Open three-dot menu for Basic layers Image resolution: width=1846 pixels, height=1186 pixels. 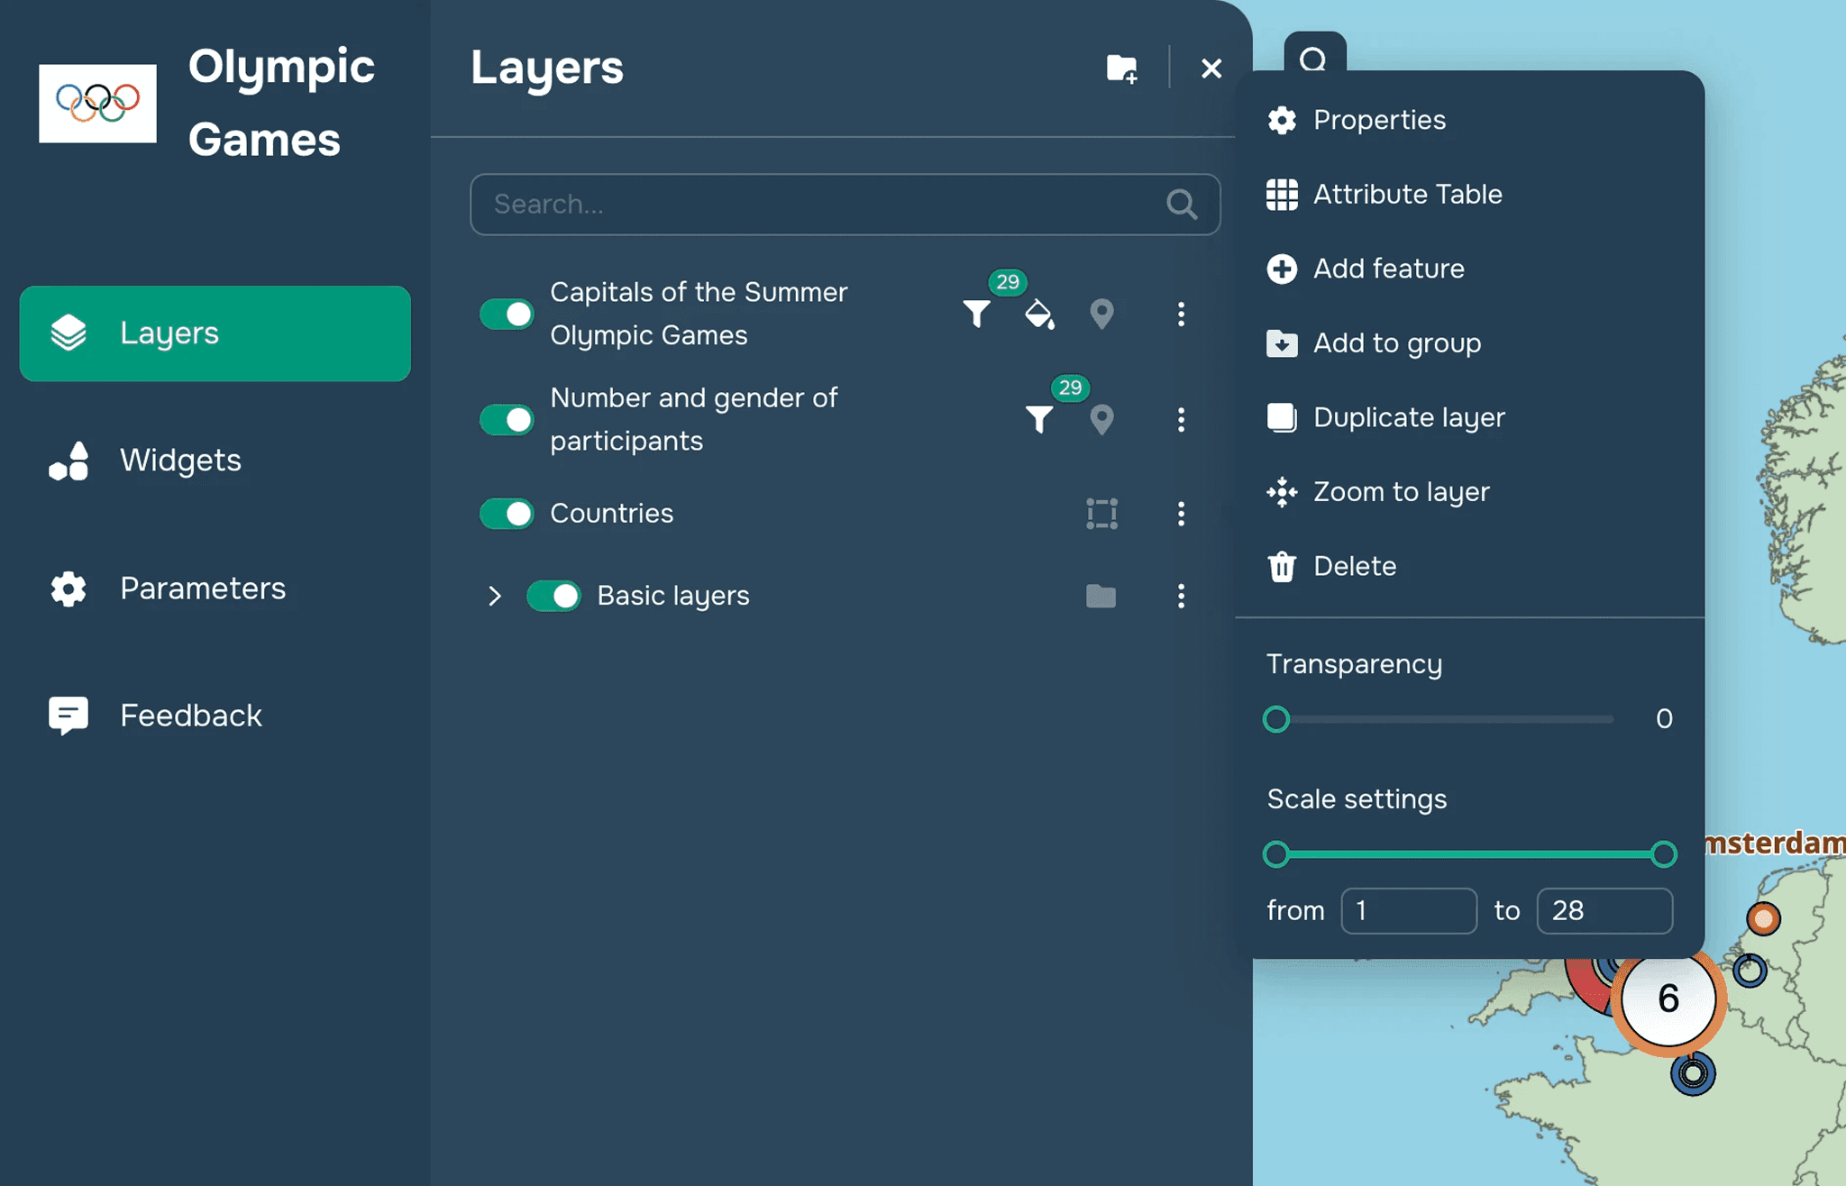click(x=1181, y=596)
